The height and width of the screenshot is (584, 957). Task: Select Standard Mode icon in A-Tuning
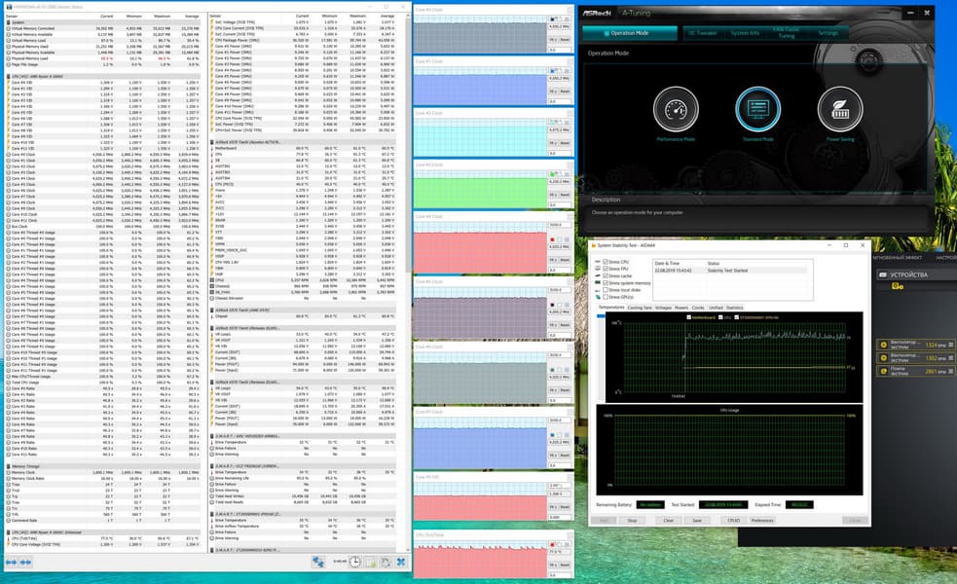coord(757,109)
